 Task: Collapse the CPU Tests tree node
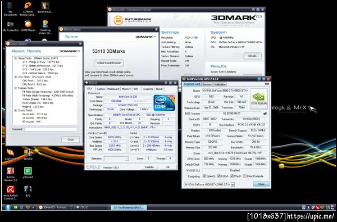[x=16, y=77]
